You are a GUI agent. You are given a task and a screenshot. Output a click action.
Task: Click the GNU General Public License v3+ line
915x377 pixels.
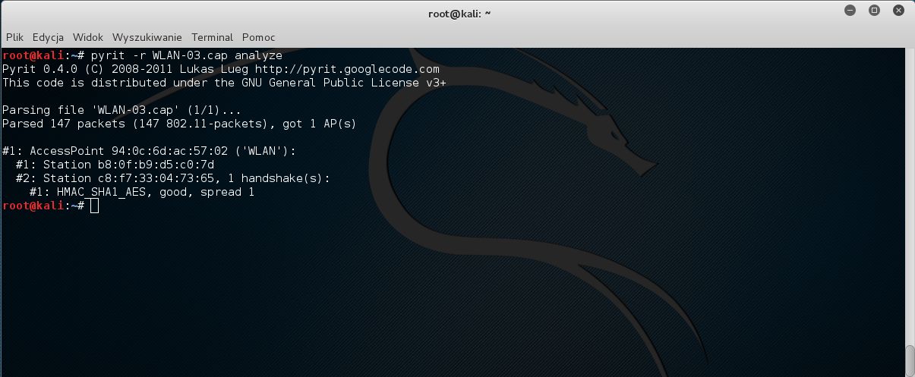[224, 83]
